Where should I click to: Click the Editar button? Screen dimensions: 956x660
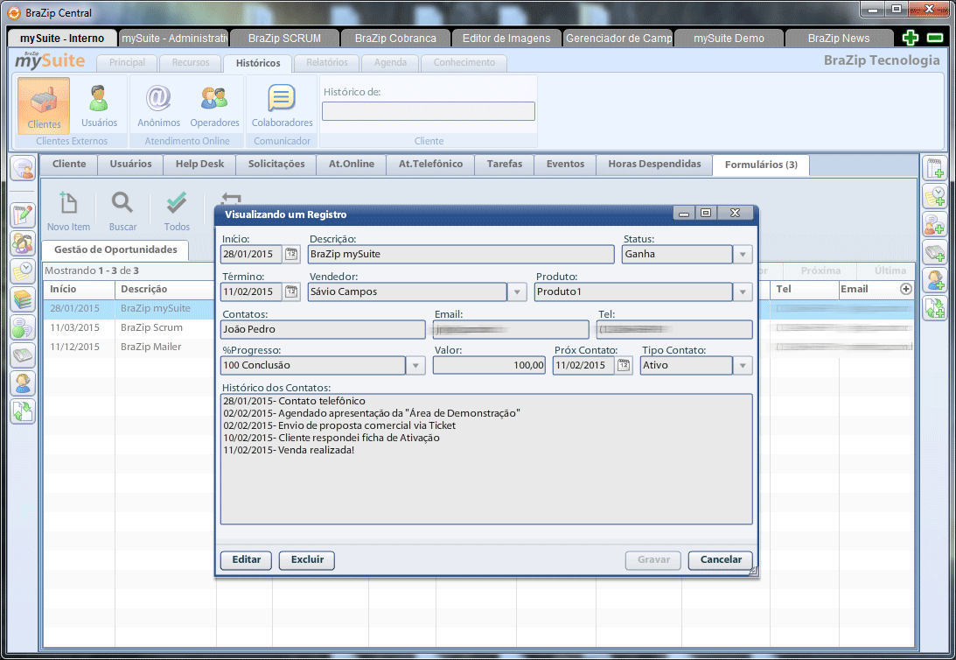coord(247,560)
